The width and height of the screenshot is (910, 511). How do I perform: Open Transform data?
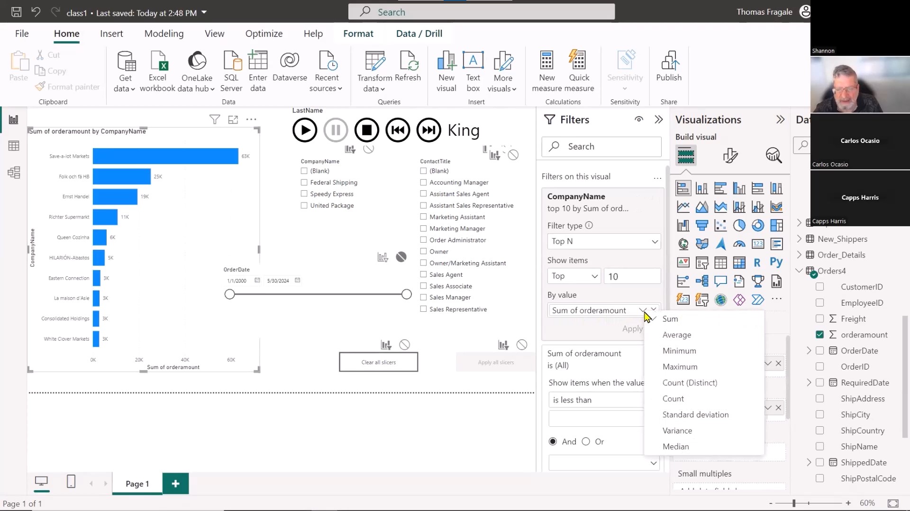(374, 70)
